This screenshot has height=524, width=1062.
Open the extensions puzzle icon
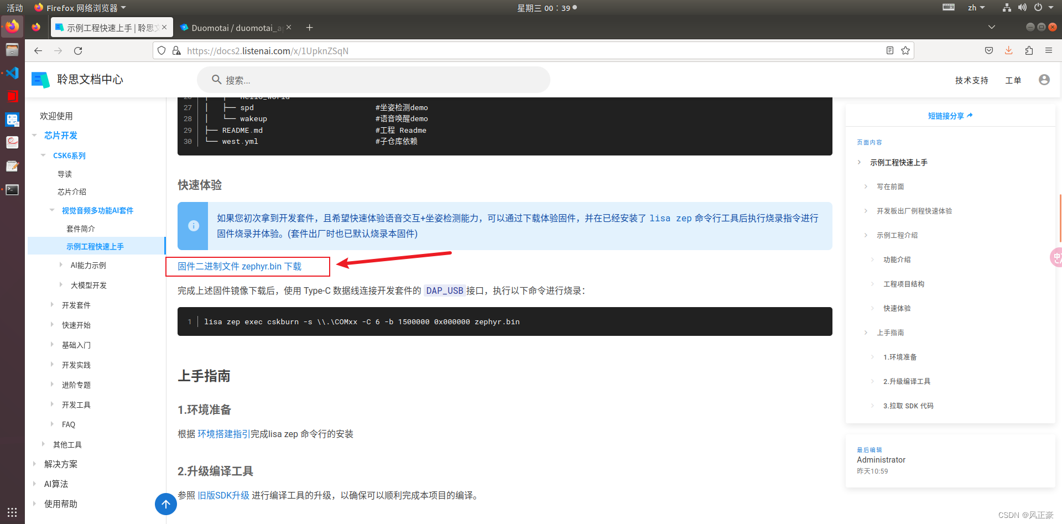(x=1029, y=50)
